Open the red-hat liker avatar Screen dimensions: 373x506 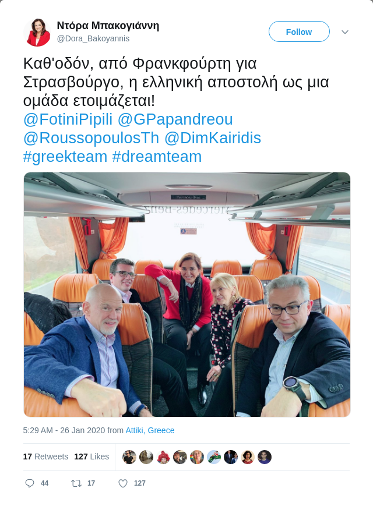tap(163, 457)
